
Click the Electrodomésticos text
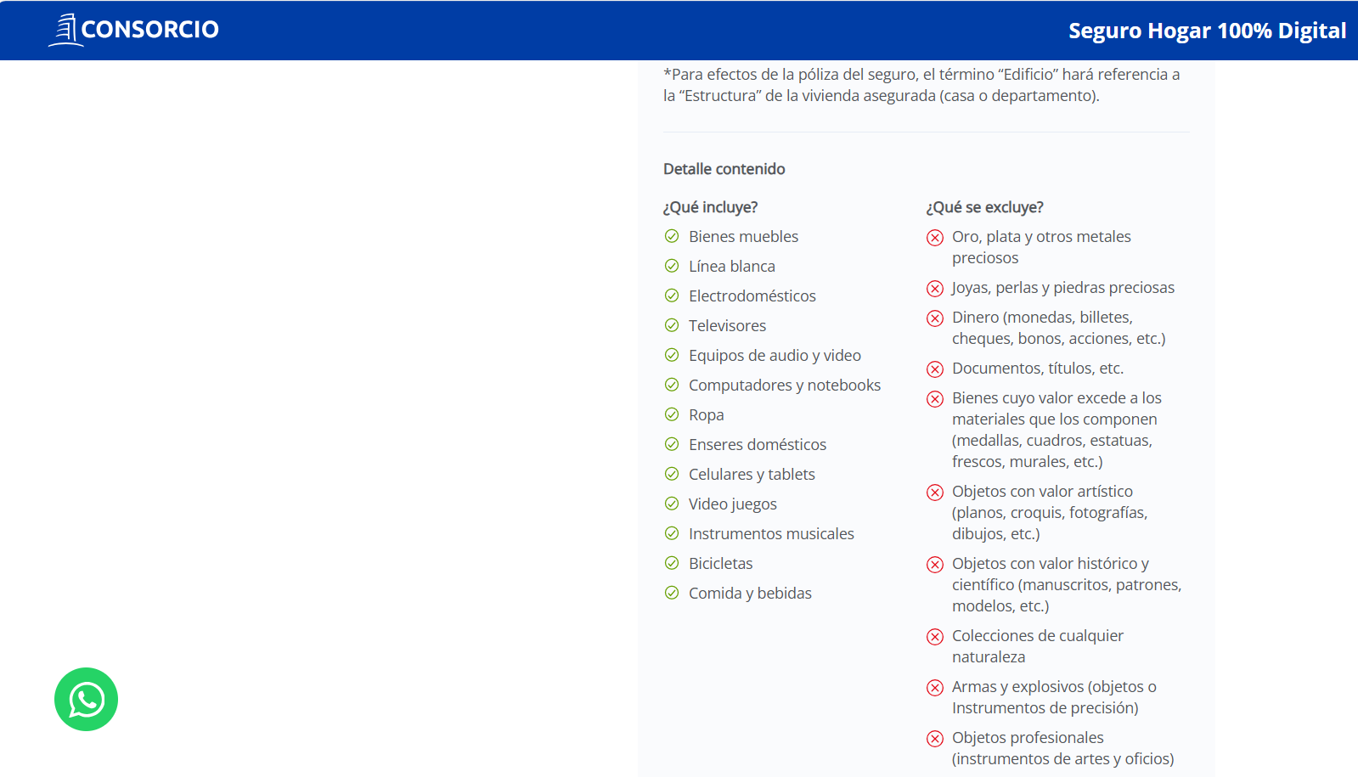pos(752,296)
